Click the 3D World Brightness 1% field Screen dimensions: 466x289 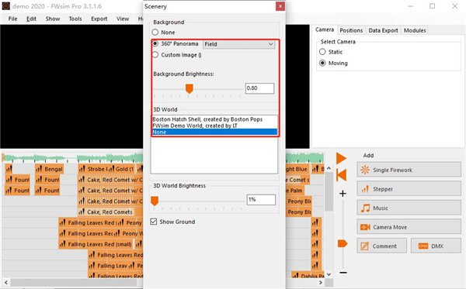coord(261,199)
